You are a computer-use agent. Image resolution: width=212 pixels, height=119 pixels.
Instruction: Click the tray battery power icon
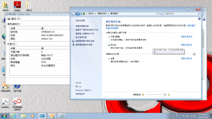coord(187,116)
